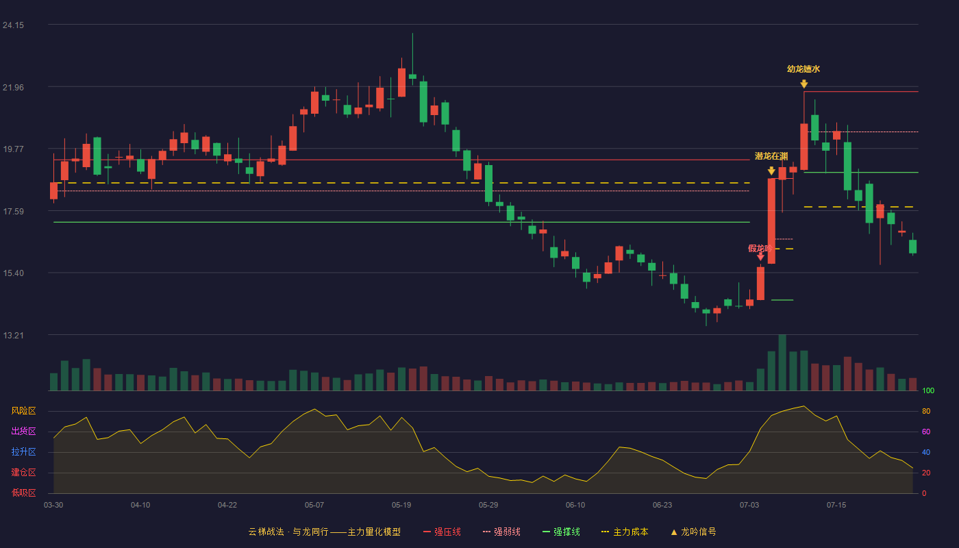
Task: Select the 出货区 zone label
Action: (x=23, y=432)
